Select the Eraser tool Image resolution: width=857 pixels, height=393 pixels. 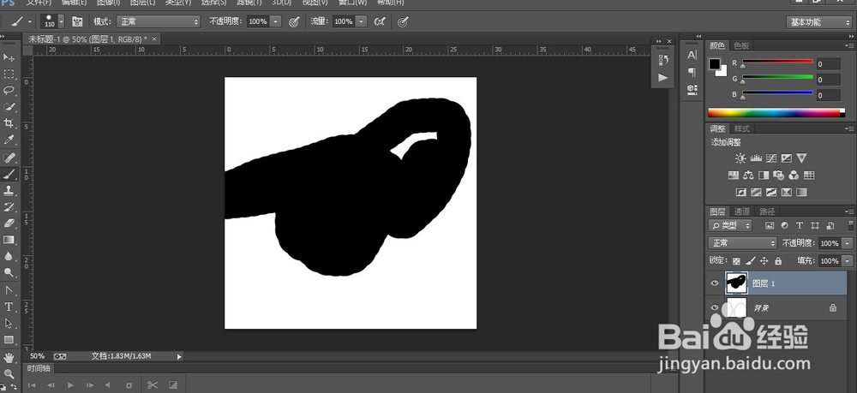9,223
